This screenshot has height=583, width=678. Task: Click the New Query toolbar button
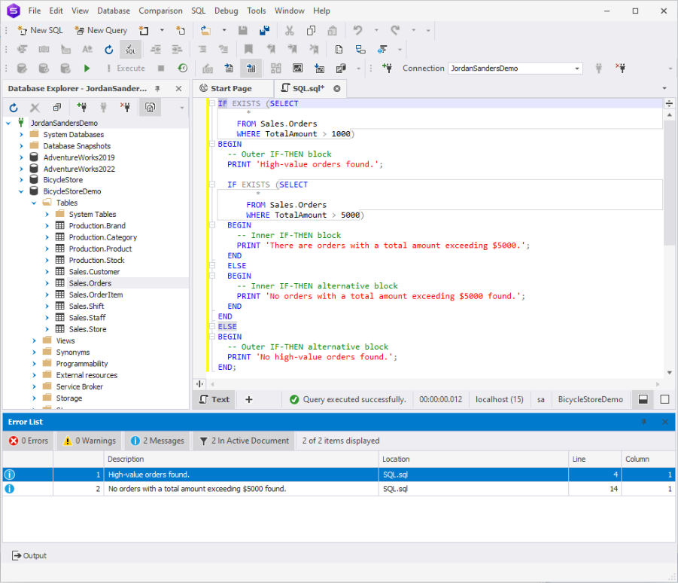(101, 30)
